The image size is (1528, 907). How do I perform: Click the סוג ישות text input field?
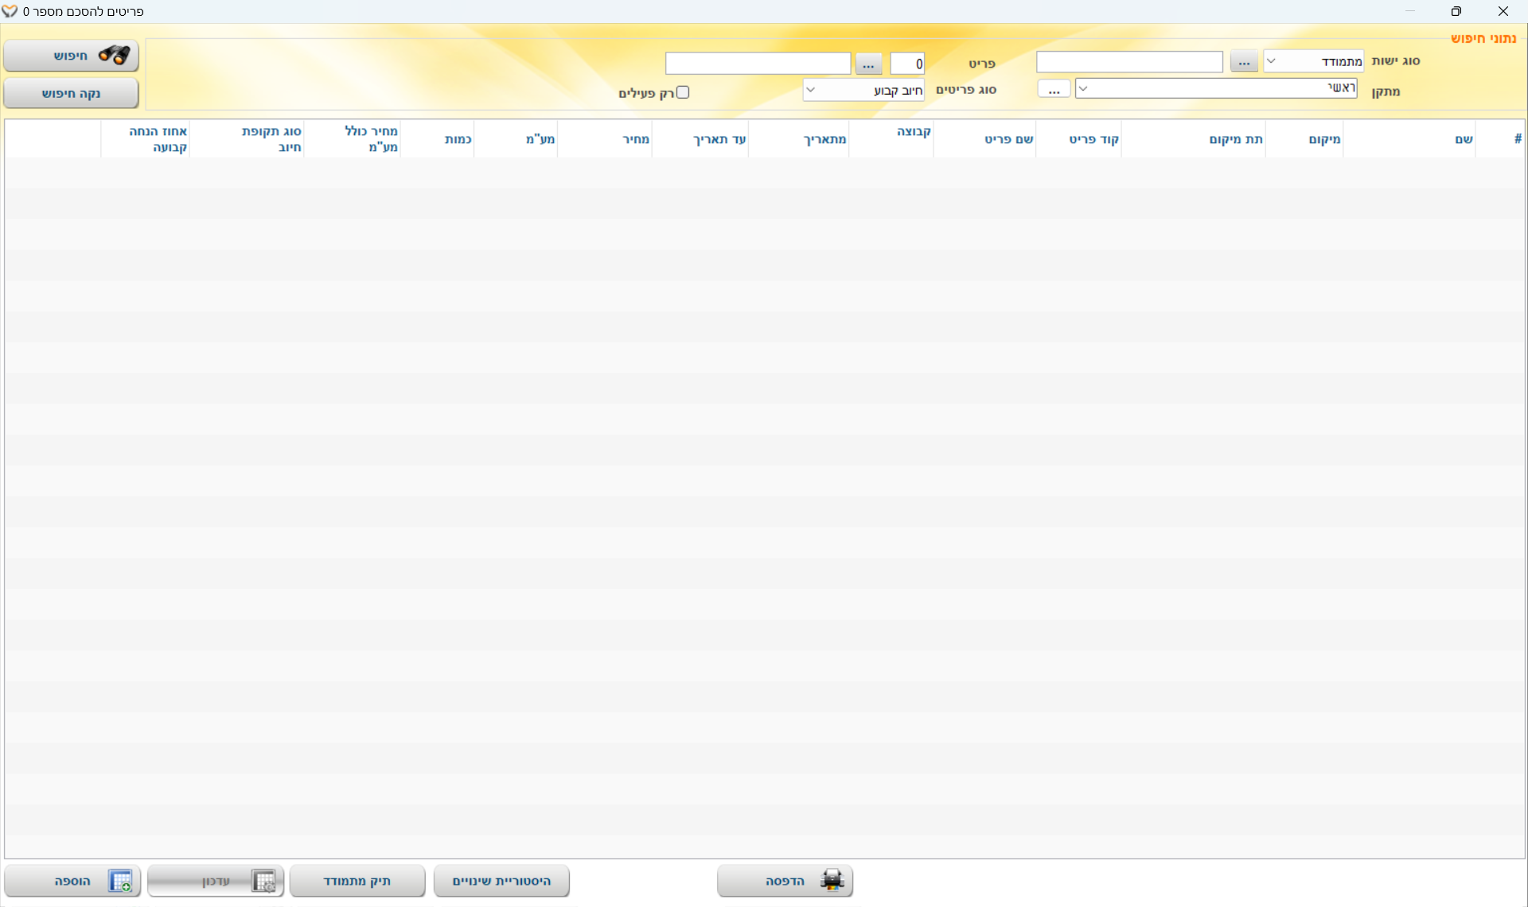(1128, 62)
